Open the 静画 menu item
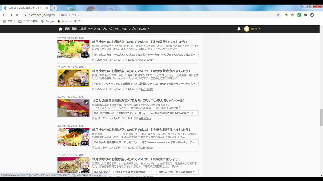 coord(74,29)
